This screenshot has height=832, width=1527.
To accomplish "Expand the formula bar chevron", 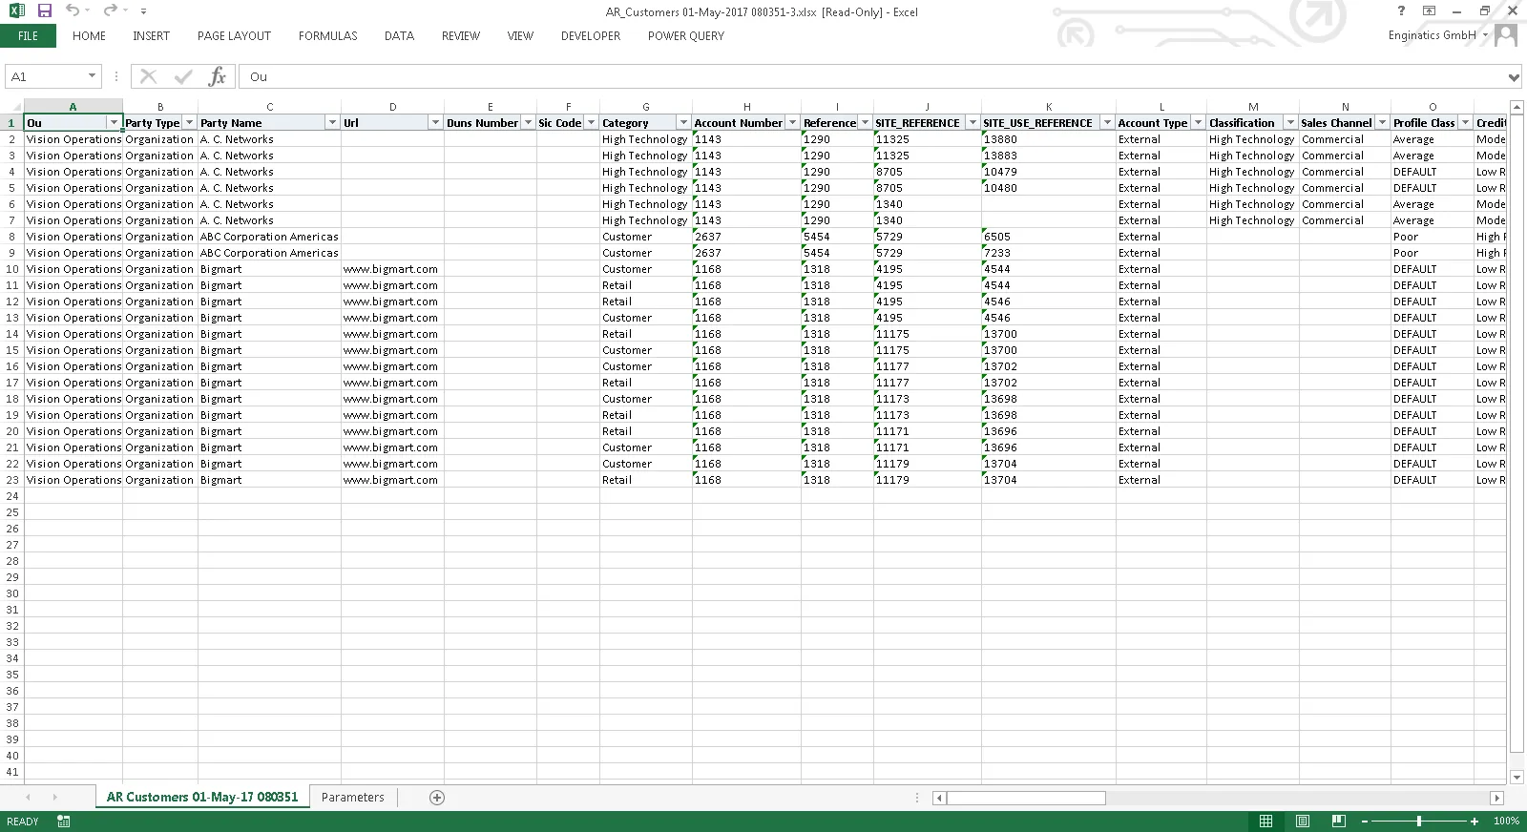I will (1514, 77).
